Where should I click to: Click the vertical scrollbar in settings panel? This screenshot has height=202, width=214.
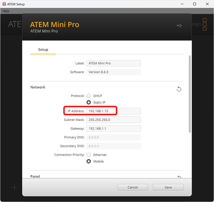[190, 94]
